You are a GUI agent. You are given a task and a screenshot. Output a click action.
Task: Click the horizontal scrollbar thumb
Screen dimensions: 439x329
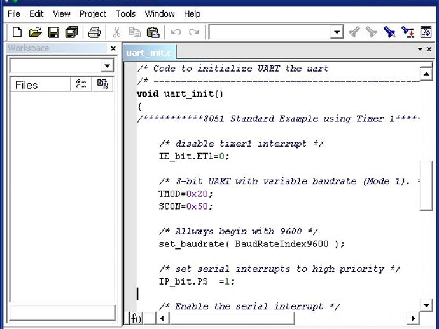[x=232, y=318]
